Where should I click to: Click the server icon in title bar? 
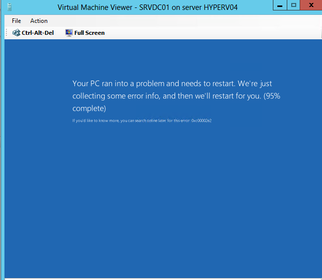tap(9, 7)
